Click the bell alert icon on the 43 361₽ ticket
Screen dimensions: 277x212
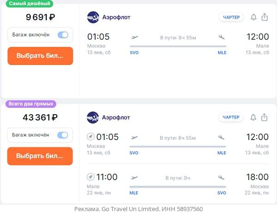click(x=253, y=118)
